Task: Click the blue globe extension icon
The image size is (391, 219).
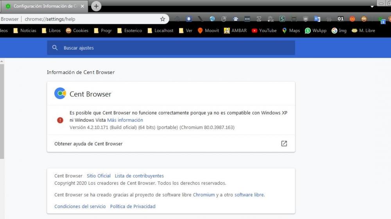Action: tap(212, 19)
